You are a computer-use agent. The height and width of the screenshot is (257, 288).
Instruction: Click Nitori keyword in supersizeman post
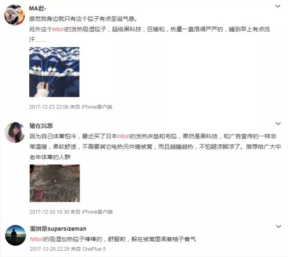[x=37, y=239]
